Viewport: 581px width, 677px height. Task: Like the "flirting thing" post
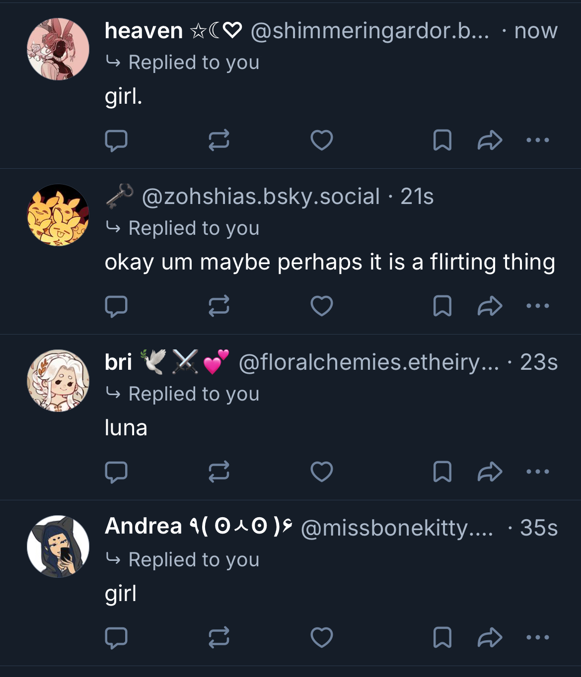pyautogui.click(x=321, y=306)
